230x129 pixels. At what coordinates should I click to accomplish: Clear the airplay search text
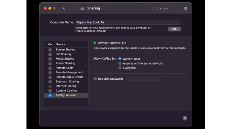click(x=186, y=8)
